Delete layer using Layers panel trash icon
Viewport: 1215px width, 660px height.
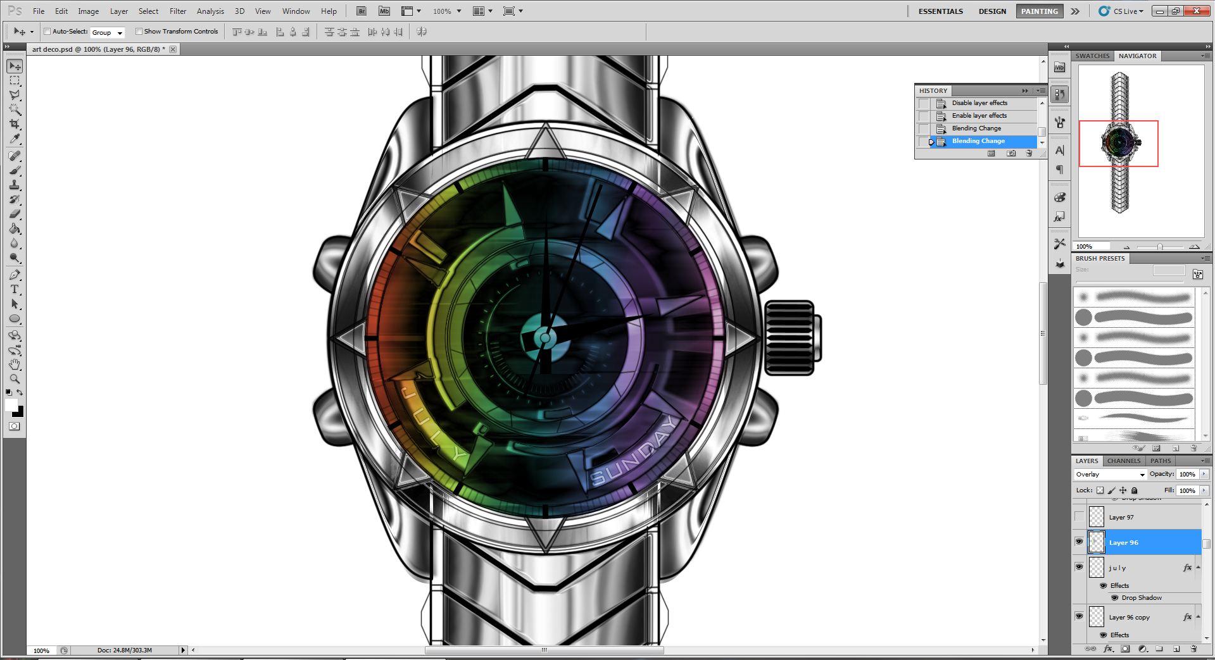point(1193,649)
